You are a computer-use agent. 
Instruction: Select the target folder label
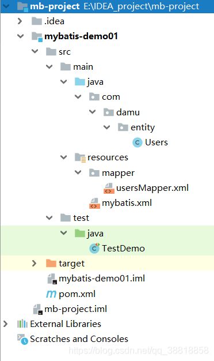(72, 264)
